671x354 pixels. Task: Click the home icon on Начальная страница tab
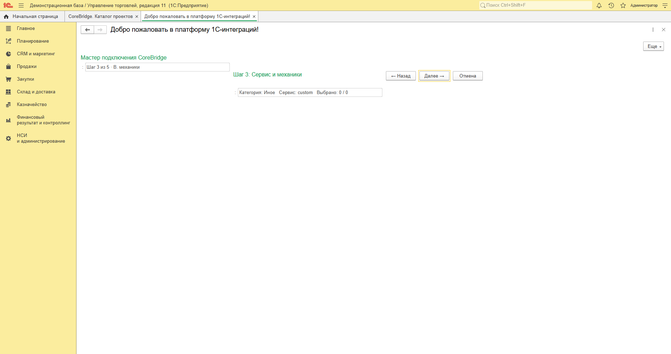6,17
